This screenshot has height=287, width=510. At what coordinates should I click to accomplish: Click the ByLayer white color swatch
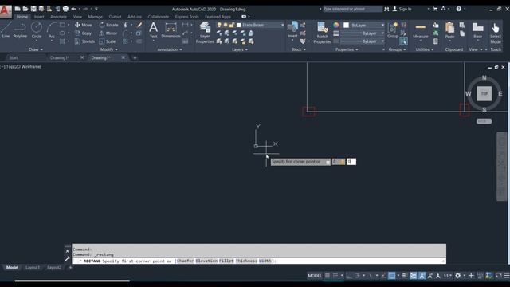point(347,25)
